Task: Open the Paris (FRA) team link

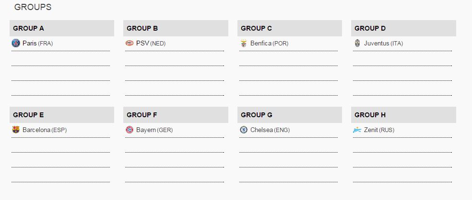Action: (37, 44)
